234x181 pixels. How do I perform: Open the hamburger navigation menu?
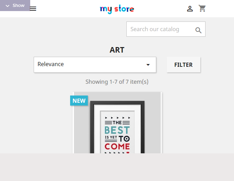(33, 9)
